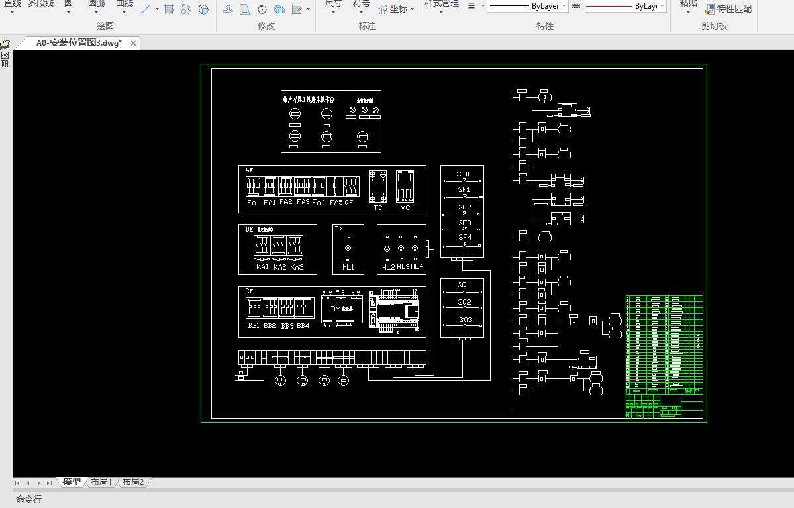Select the hatch fill tool in the 绘图 panel
794x508 pixels.
[169, 9]
